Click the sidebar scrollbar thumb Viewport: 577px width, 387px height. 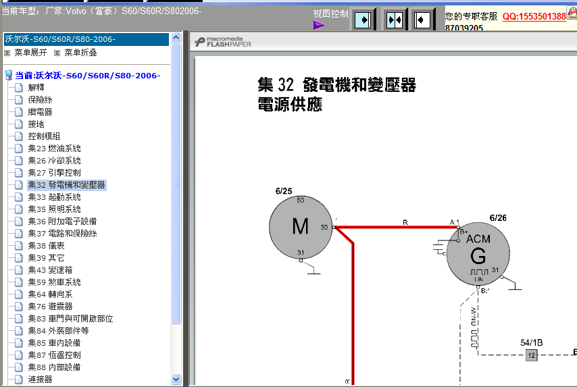(176, 183)
